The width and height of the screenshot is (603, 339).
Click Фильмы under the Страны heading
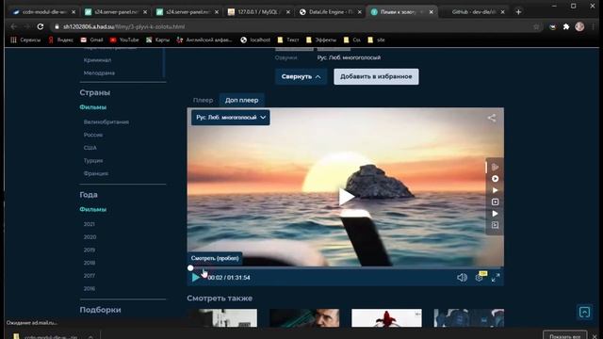92,107
